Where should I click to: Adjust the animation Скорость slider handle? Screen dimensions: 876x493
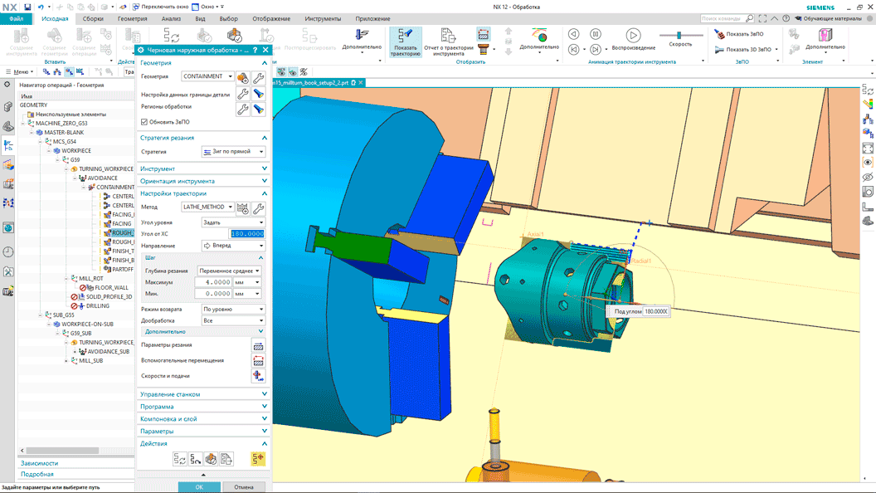coord(679,35)
